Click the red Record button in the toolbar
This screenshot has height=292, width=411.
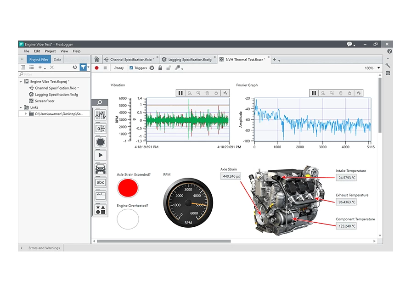pos(97,68)
